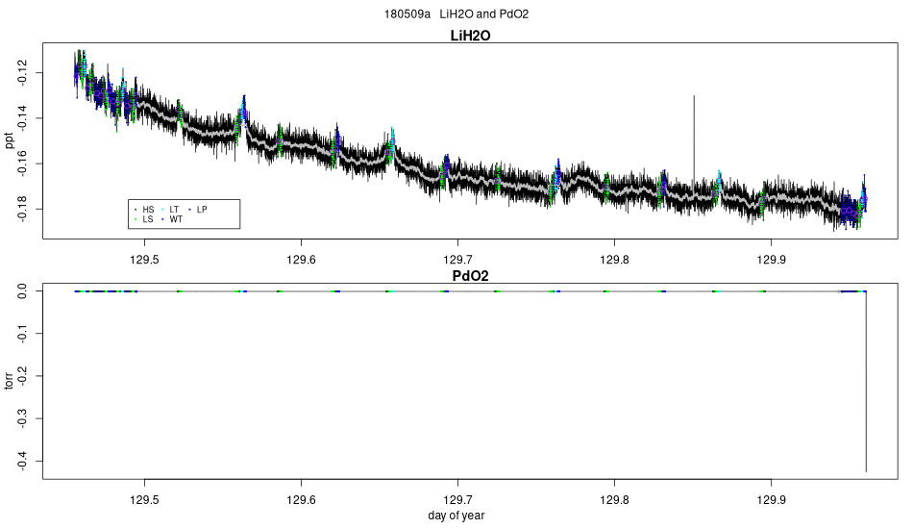Image resolution: width=913 pixels, height=529 pixels.
Task: Click the -0.3 tick on the PdO2 axis
Action: [22, 419]
